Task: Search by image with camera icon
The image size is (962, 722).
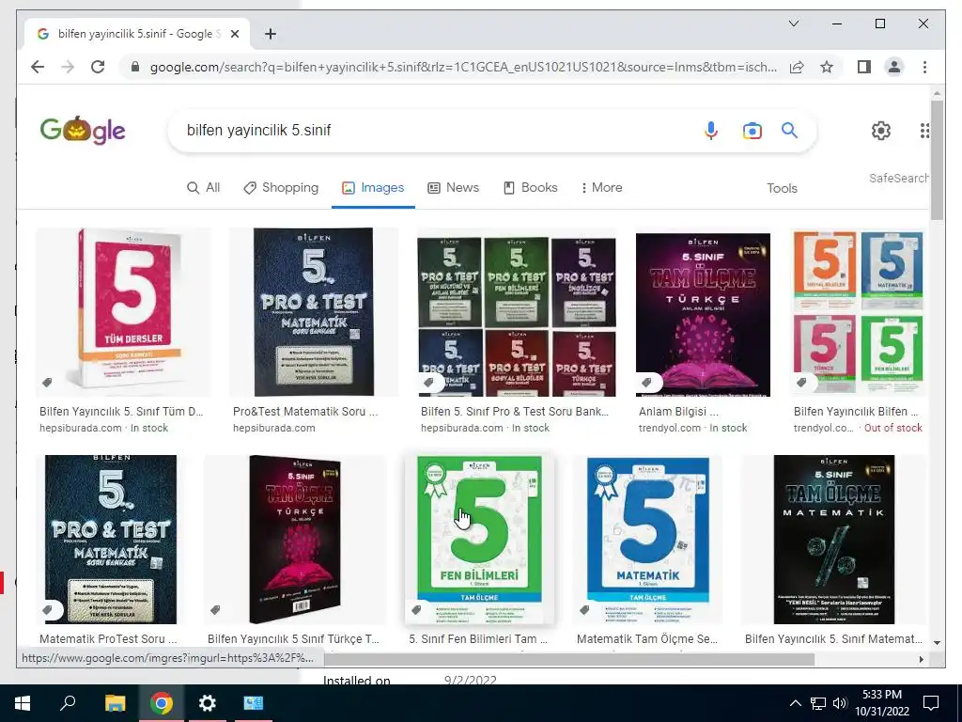Action: tap(753, 130)
